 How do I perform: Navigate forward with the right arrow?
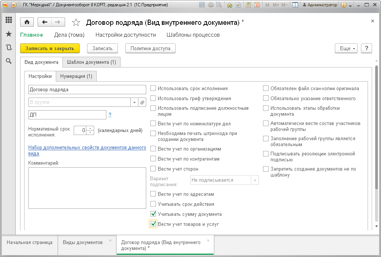click(58, 22)
